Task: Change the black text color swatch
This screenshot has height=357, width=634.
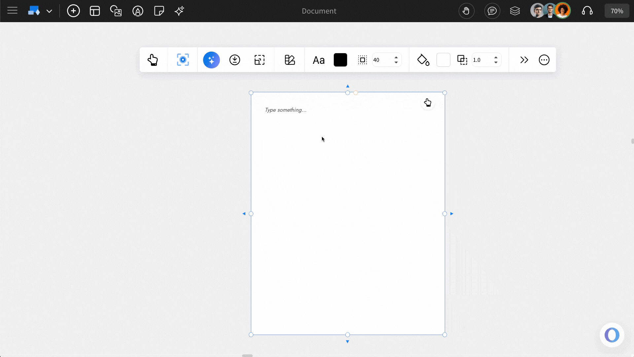Action: click(x=340, y=60)
